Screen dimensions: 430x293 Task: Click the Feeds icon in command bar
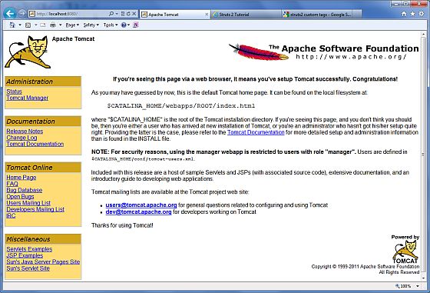click(x=28, y=25)
